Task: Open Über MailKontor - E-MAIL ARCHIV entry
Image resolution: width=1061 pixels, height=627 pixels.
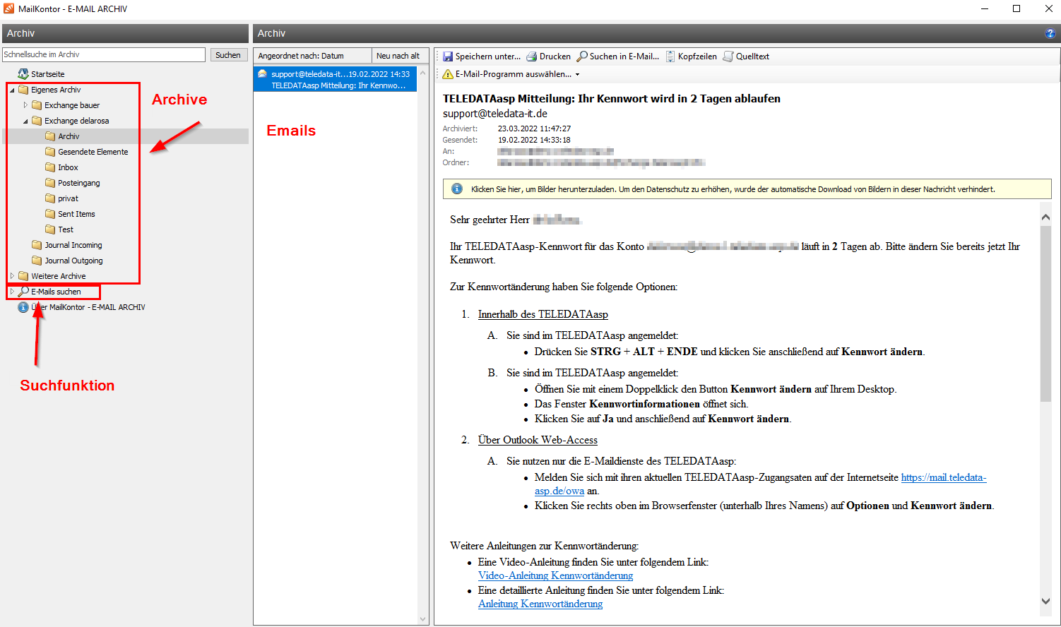Action: click(88, 307)
